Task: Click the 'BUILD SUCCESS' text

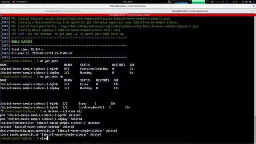Action: (x=22, y=42)
